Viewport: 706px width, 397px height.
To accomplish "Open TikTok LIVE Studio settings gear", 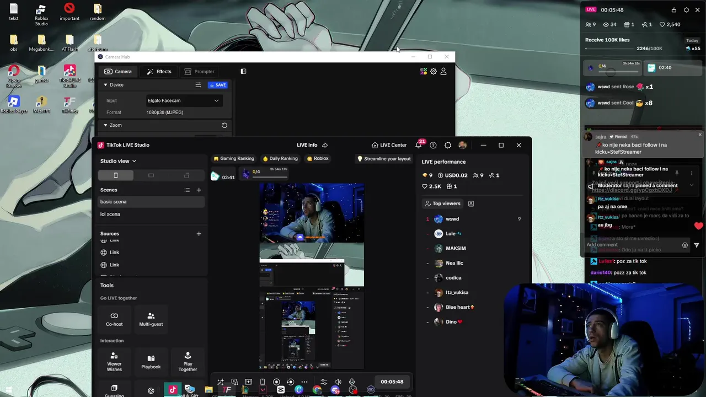I will tap(448, 145).
